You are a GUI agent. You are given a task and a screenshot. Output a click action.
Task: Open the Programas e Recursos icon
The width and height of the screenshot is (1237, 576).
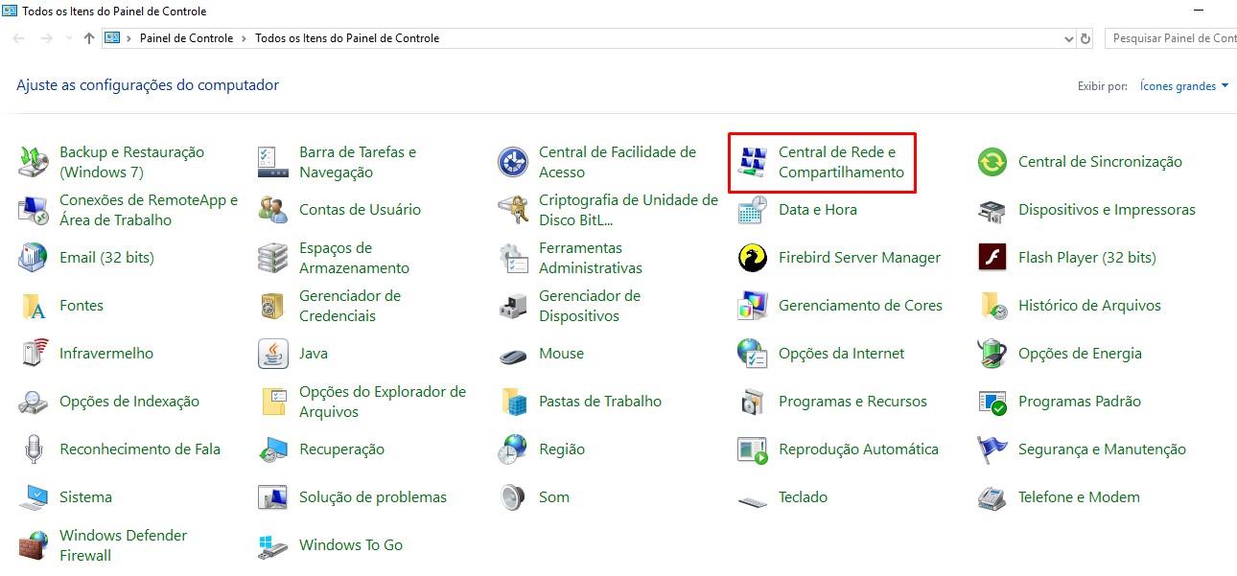pos(753,402)
